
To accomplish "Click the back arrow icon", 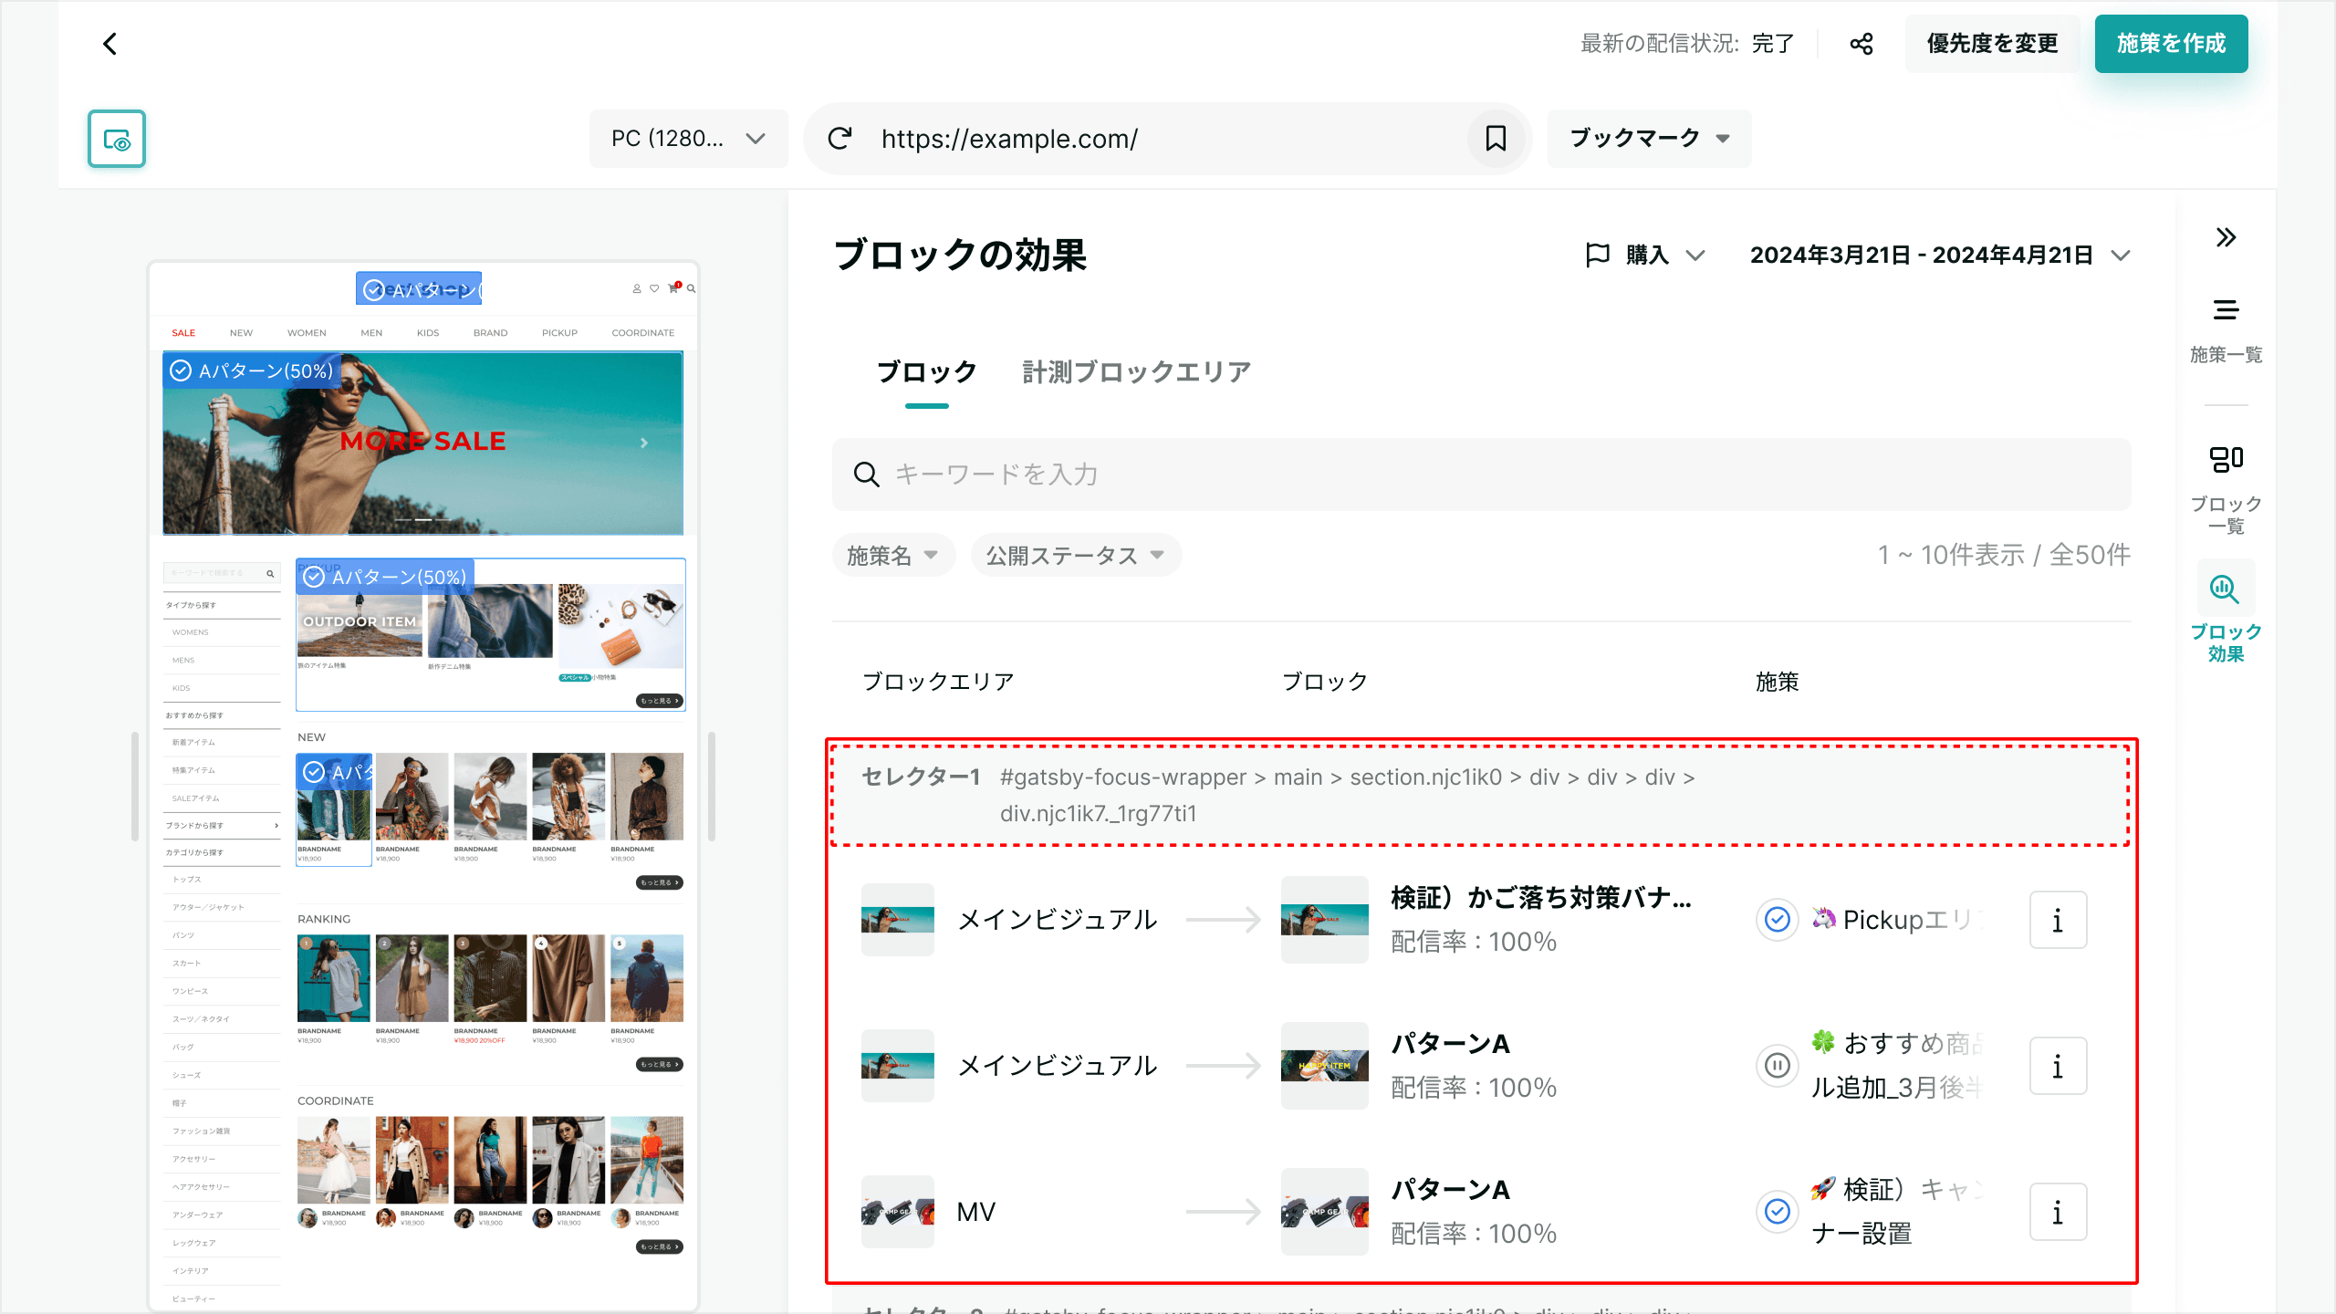I will 110,44.
